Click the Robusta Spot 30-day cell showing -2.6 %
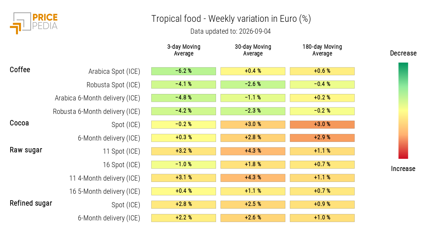 click(253, 84)
